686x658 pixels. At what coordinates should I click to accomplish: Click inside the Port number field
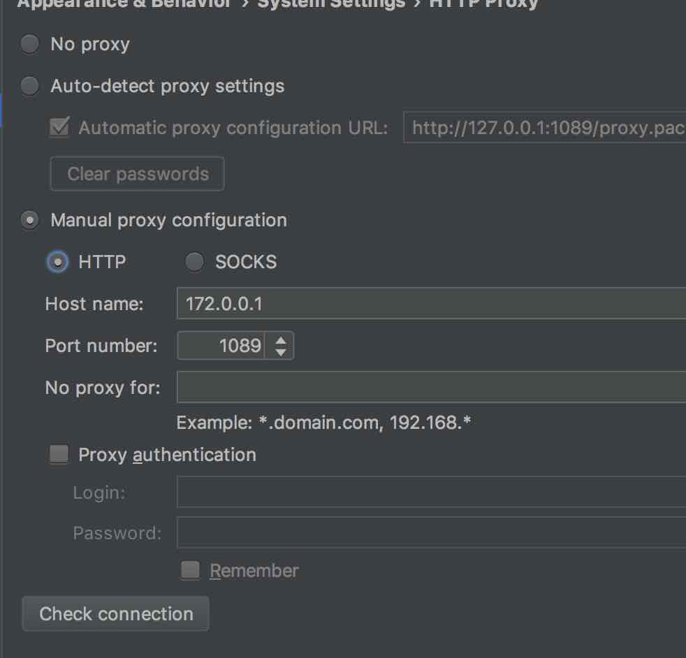point(221,346)
